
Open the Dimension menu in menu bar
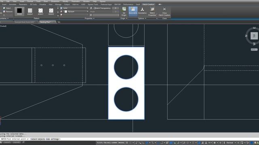pyautogui.click(x=55, y=1)
